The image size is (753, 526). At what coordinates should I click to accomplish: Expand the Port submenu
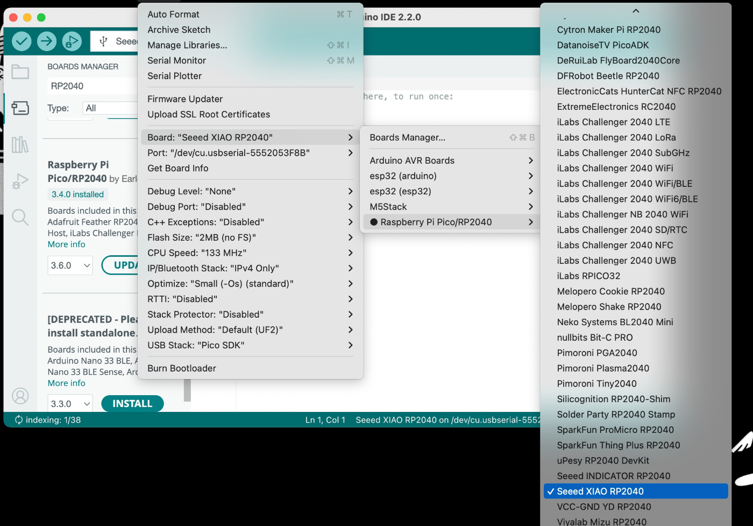click(x=250, y=153)
